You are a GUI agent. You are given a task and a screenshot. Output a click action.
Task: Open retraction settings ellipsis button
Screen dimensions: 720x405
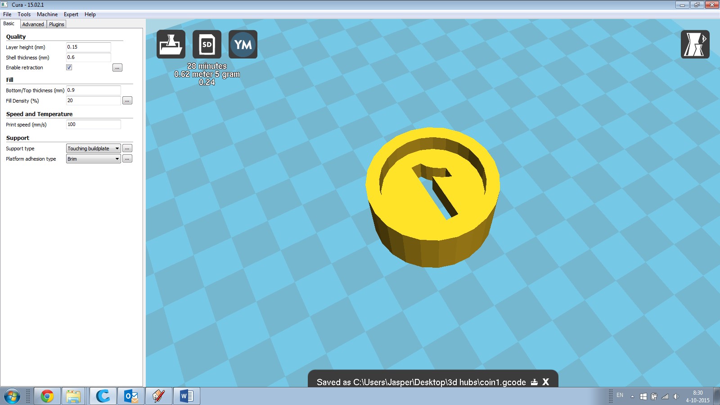pyautogui.click(x=117, y=68)
